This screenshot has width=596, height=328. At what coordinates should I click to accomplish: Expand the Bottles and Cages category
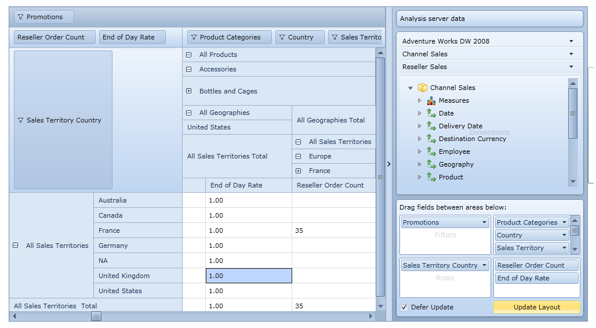188,91
